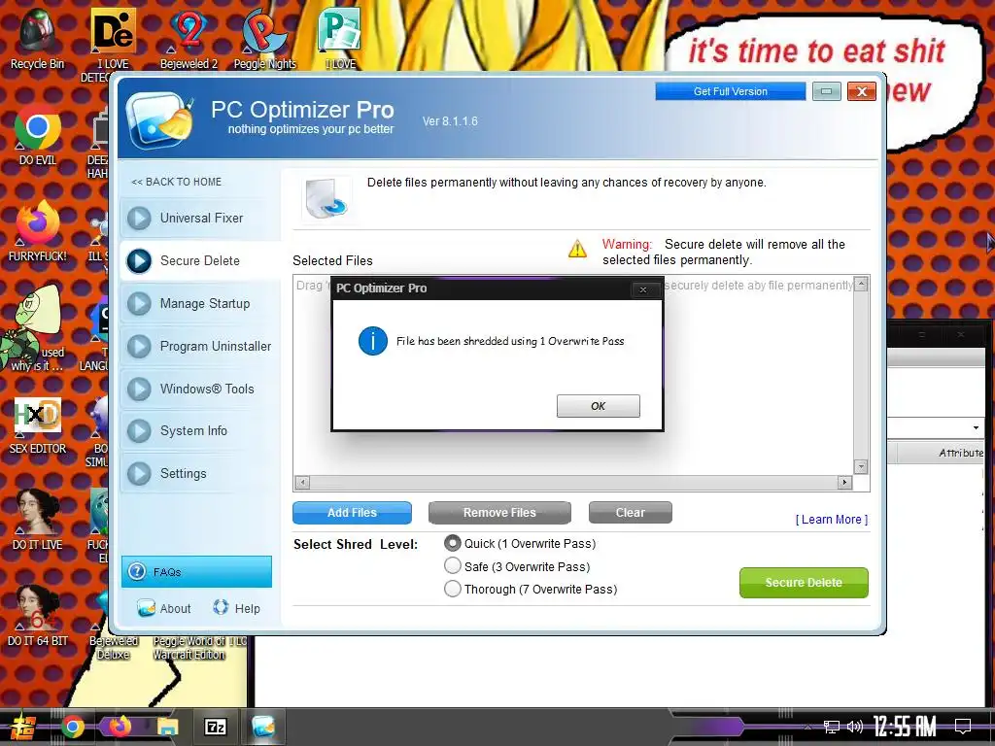The height and width of the screenshot is (746, 995).
Task: Open the HxD SEX EDITOR desktop shortcut
Action: pos(37,425)
